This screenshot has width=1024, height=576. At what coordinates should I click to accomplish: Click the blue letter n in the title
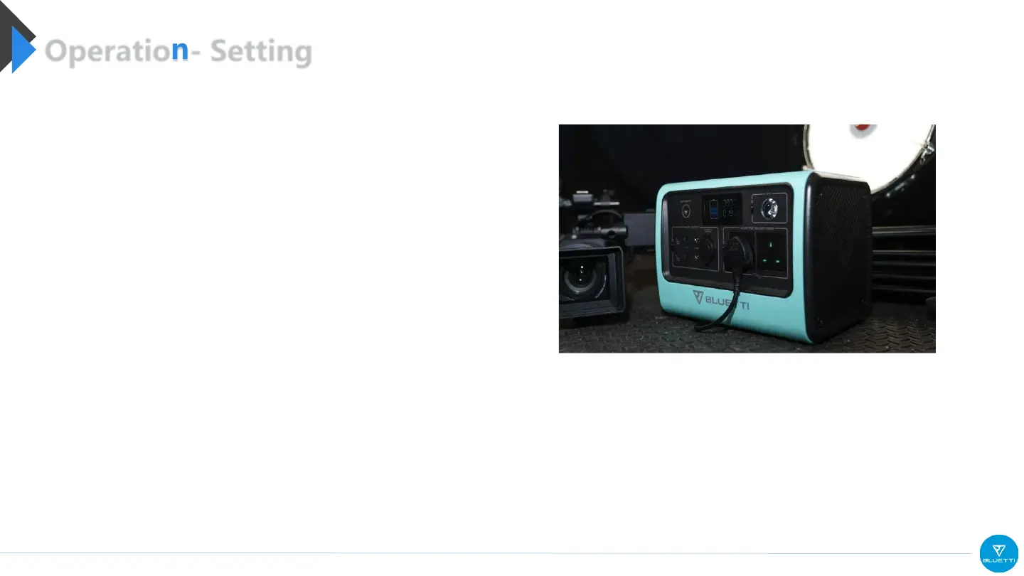click(181, 50)
